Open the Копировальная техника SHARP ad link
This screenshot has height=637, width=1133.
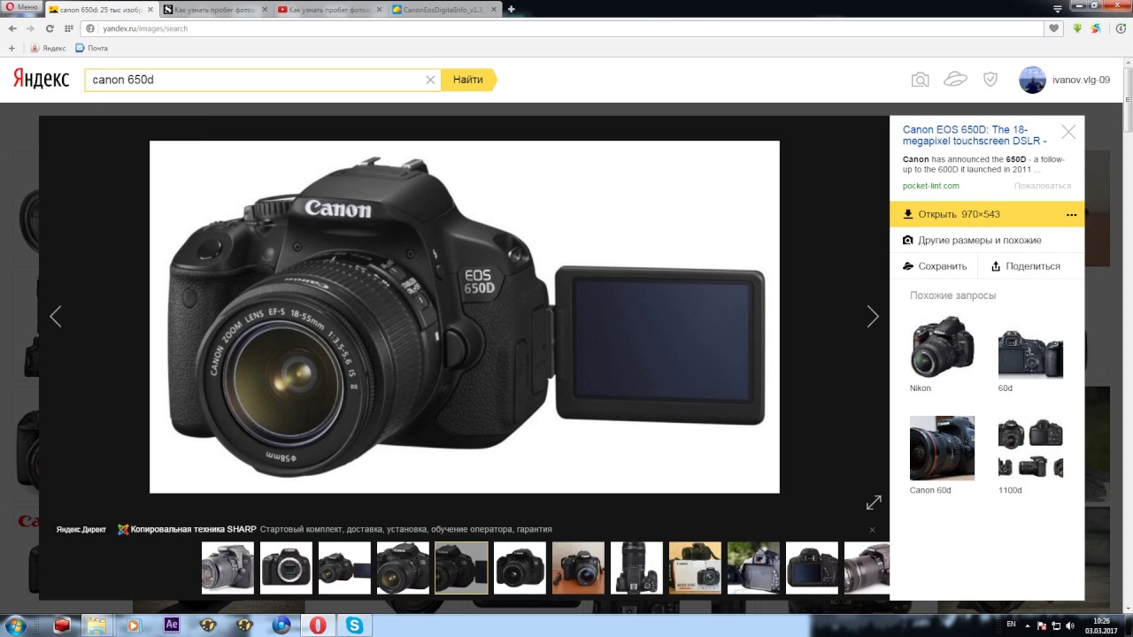pyautogui.click(x=193, y=529)
